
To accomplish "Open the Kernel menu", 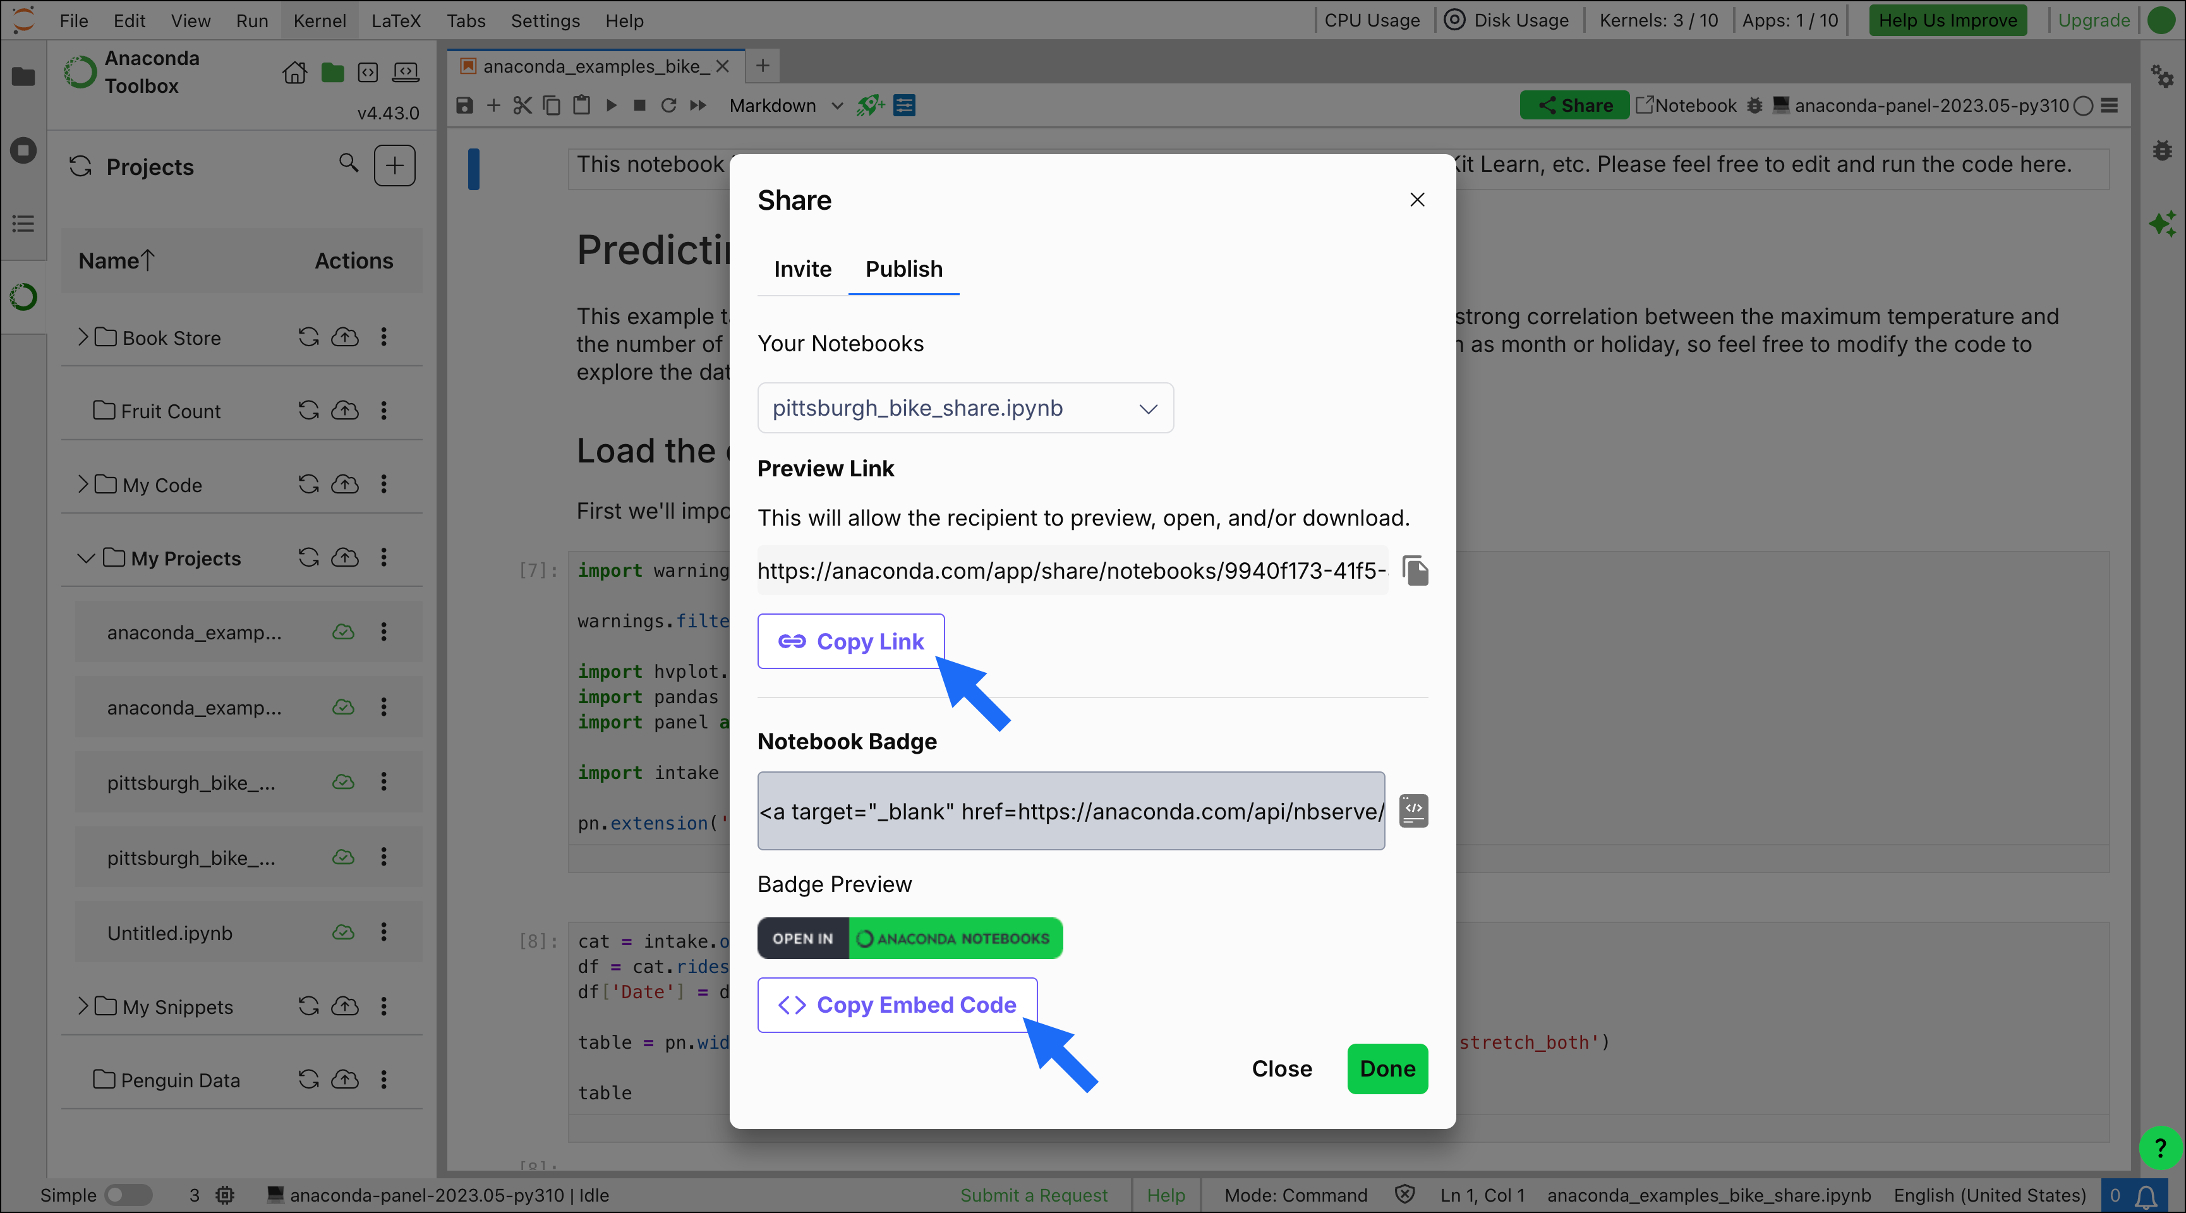I will pyautogui.click(x=320, y=20).
